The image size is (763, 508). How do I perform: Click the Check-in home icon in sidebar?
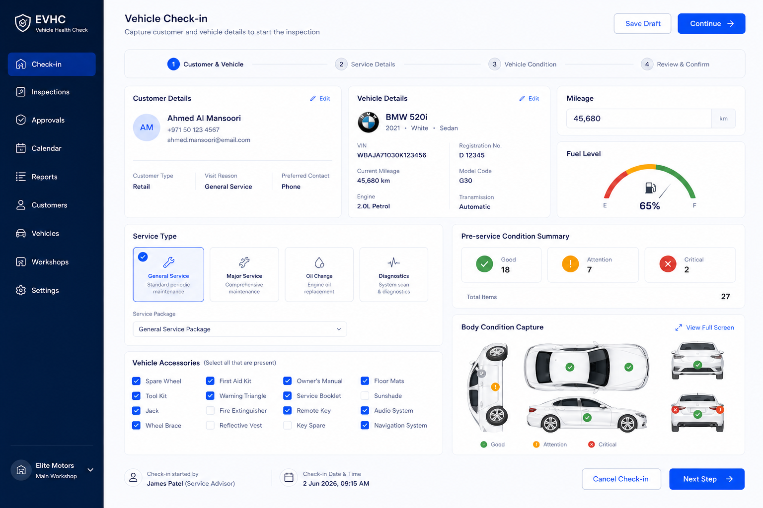click(x=21, y=64)
